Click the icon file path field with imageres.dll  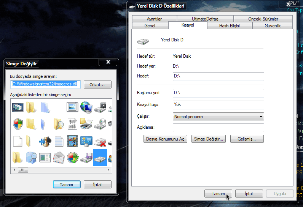point(45,84)
